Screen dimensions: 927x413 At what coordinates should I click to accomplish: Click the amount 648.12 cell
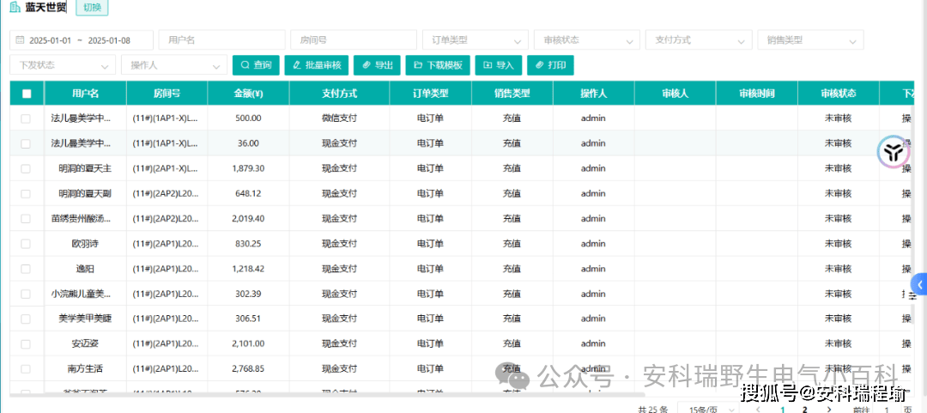tap(248, 193)
